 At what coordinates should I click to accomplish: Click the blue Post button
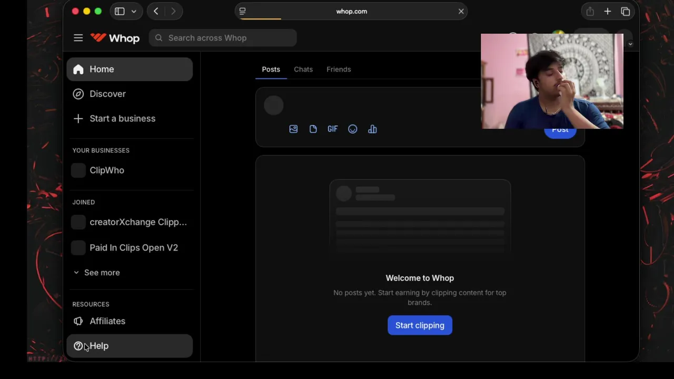point(560,132)
